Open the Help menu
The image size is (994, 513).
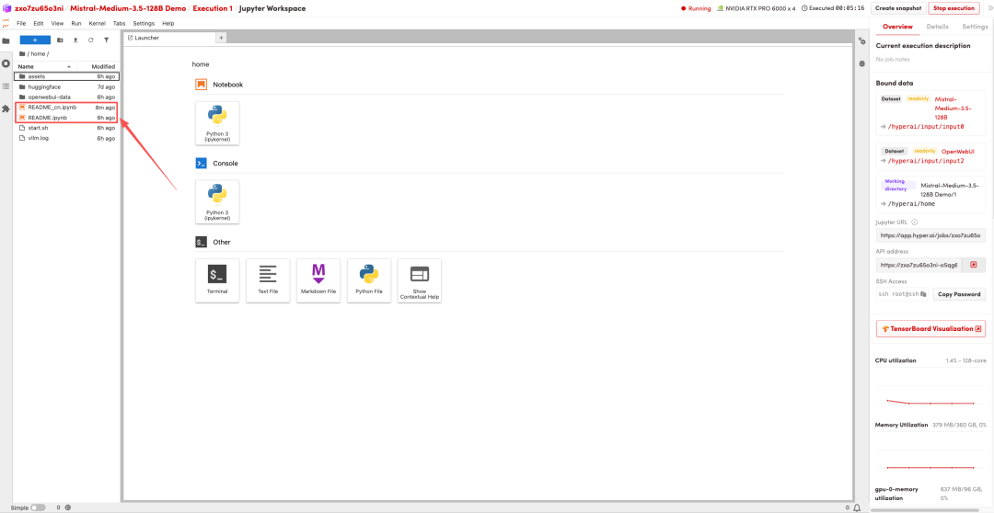[x=168, y=23]
